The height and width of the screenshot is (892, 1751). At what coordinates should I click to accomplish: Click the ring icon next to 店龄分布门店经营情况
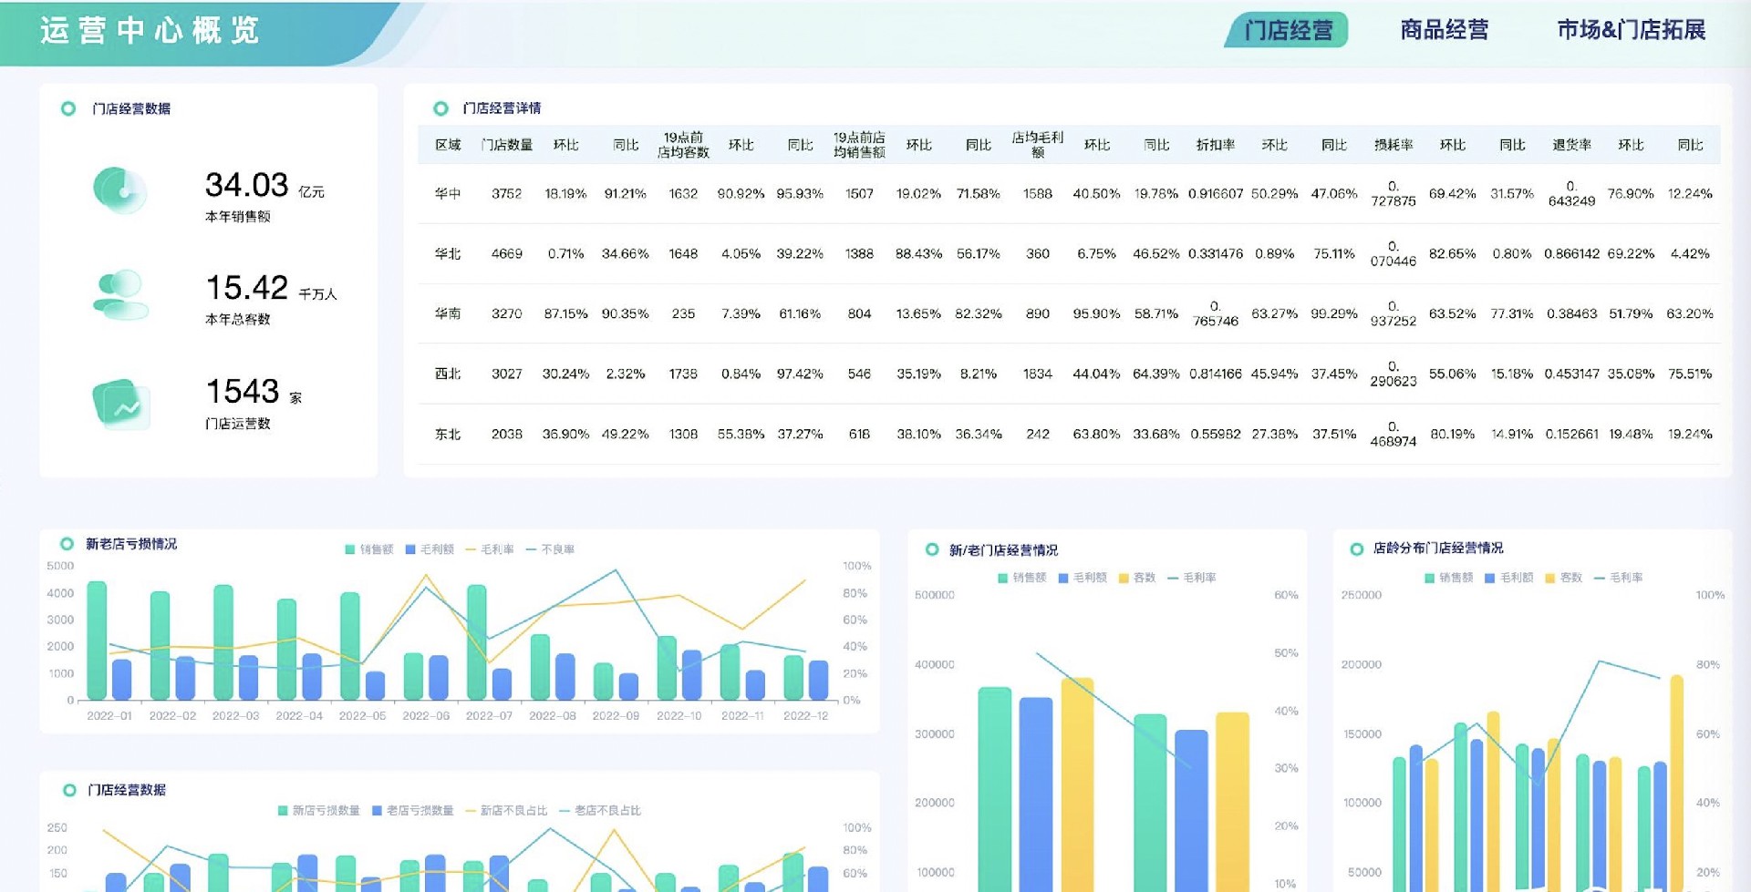[1356, 549]
